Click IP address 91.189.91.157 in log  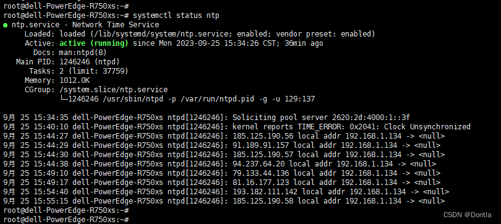262,145
